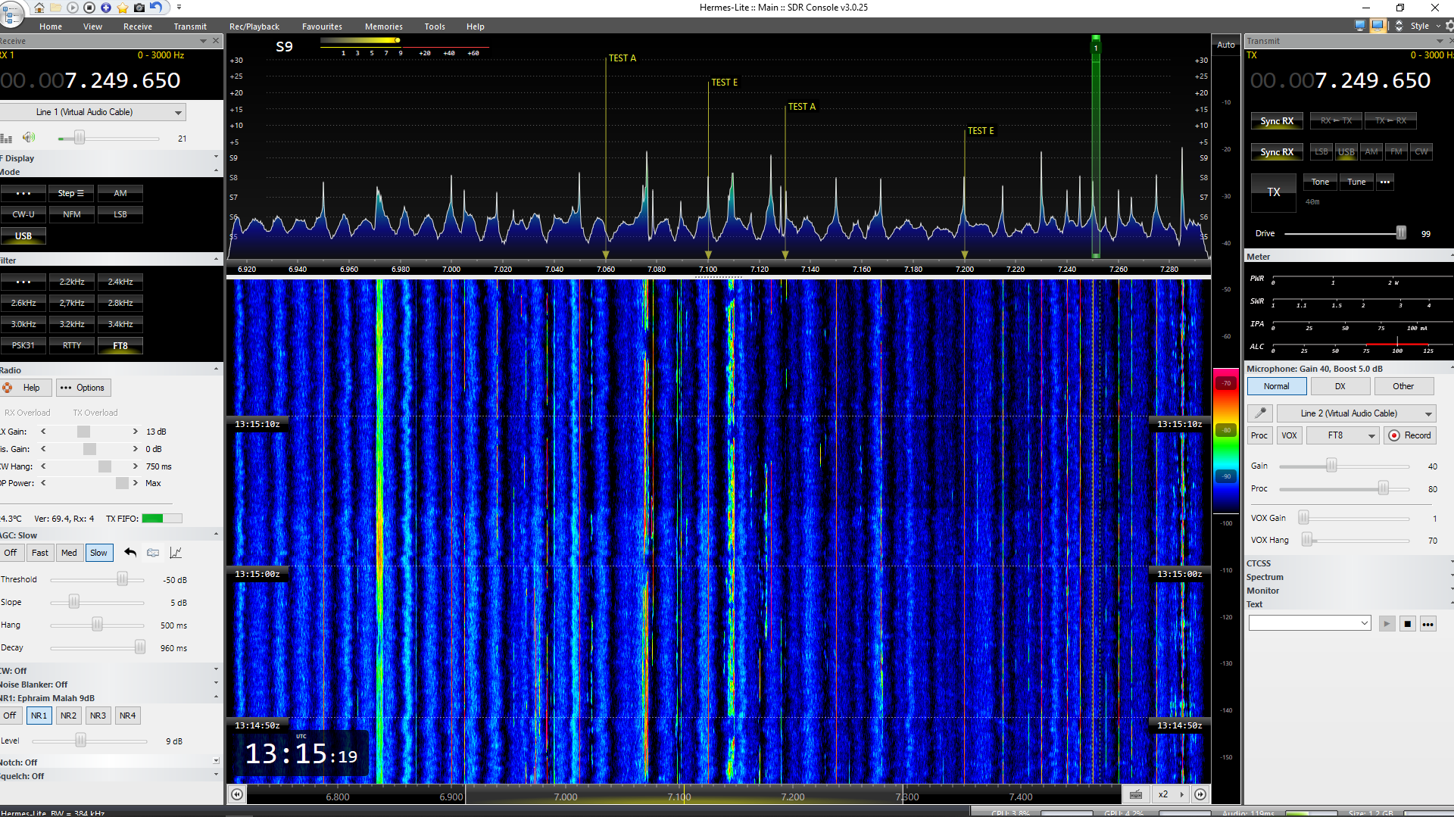The image size is (1454, 817).
Task: Open the Favourites menu tab
Action: pyautogui.click(x=322, y=27)
